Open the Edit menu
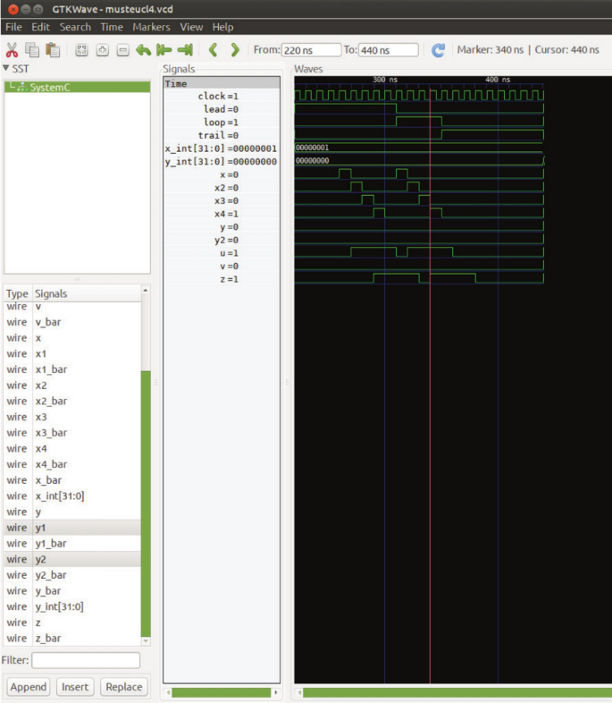The height and width of the screenshot is (703, 612). 40,27
